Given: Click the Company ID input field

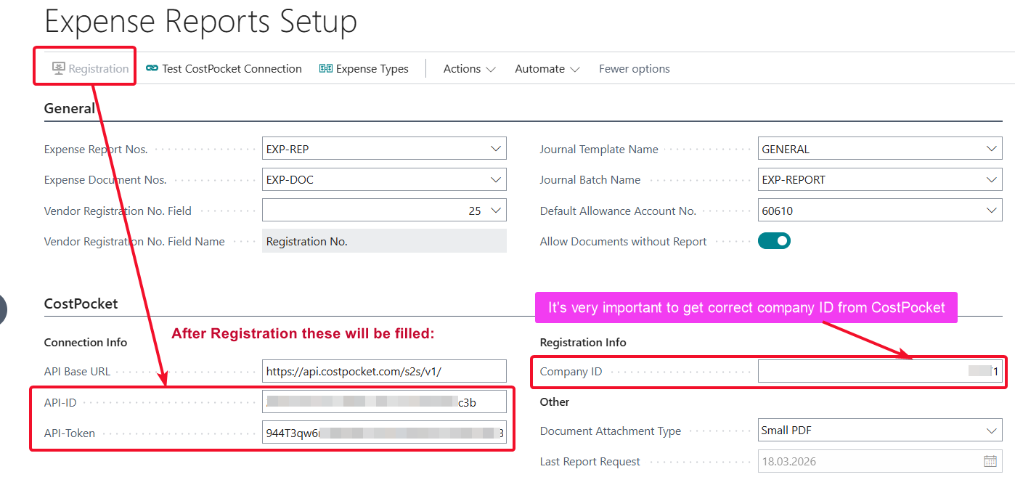Looking at the screenshot, I should click(x=880, y=371).
